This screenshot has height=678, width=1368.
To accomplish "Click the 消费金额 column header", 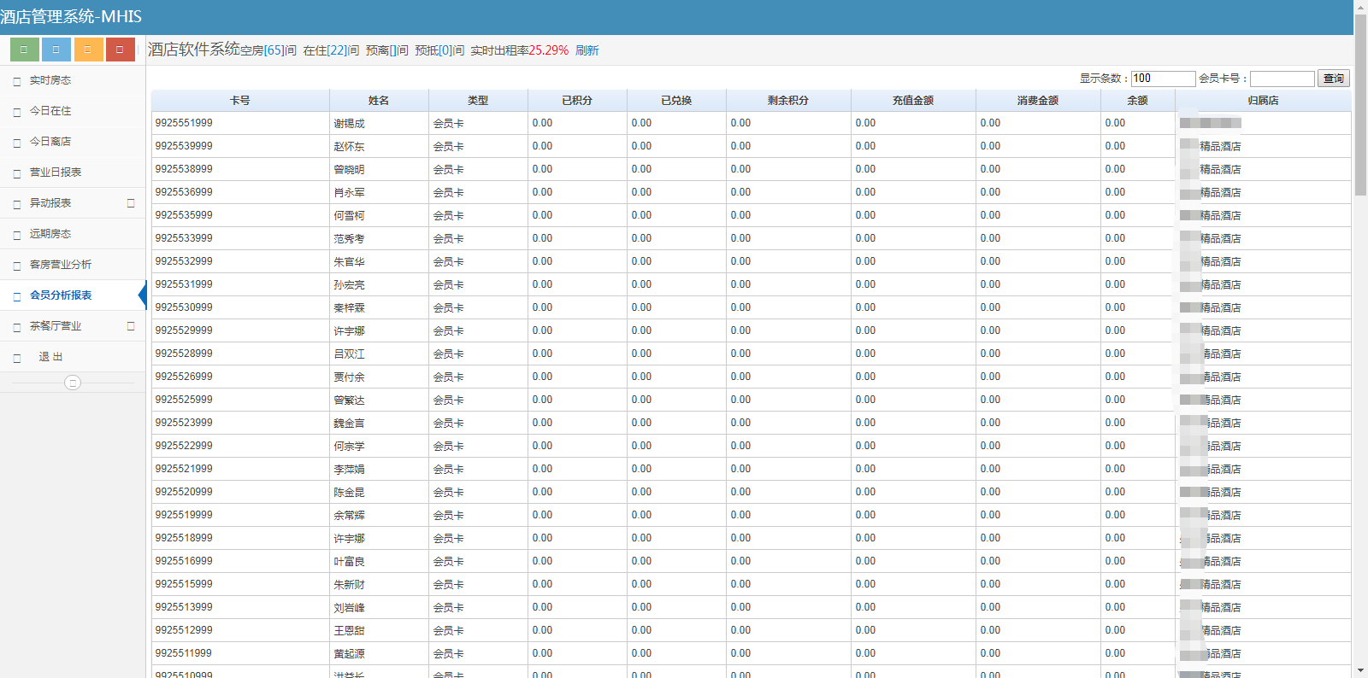I will 1038,101.
